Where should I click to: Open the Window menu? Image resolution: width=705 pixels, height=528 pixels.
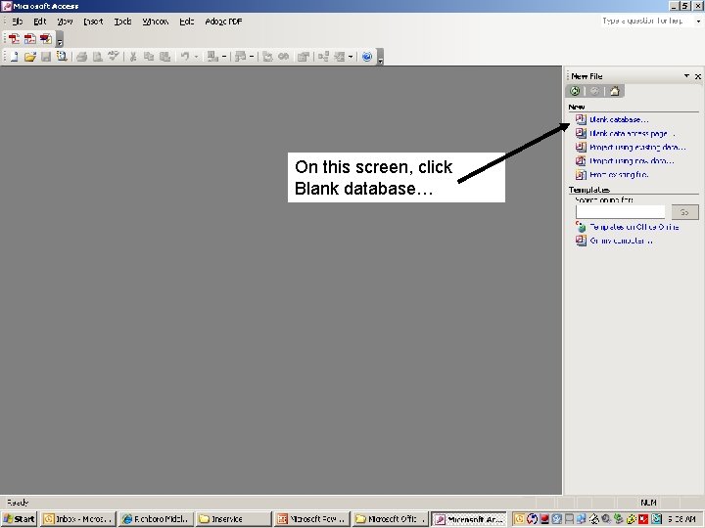tap(155, 22)
